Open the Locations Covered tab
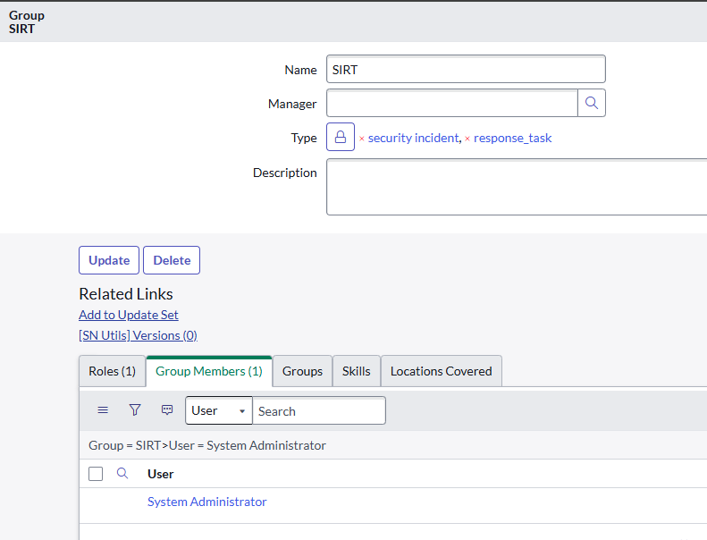 tap(441, 371)
